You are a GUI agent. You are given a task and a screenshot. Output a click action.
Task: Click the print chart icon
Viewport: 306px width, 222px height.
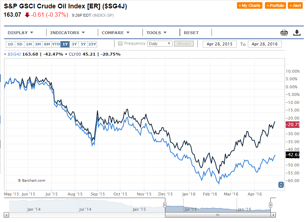[x=284, y=33]
